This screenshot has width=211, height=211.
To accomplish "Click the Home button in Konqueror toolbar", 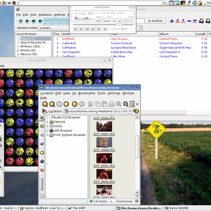I will 66,104.
